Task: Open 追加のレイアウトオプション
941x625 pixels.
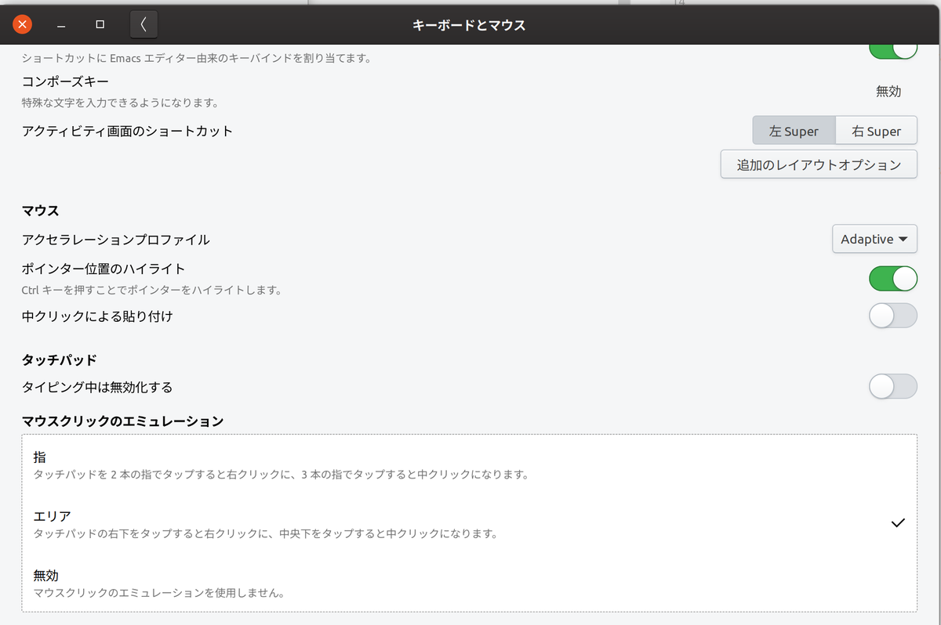Action: (x=819, y=164)
